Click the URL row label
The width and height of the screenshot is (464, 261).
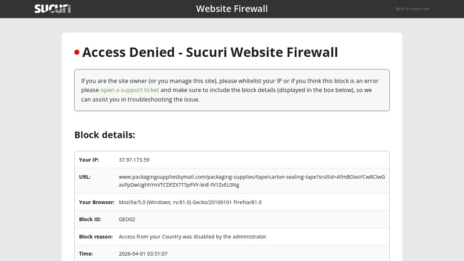point(85,177)
